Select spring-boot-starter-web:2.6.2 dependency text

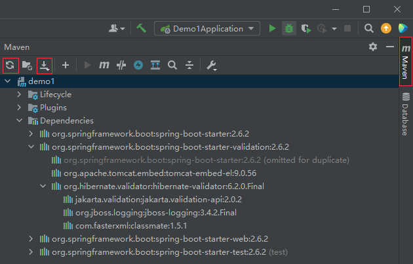(x=159, y=239)
